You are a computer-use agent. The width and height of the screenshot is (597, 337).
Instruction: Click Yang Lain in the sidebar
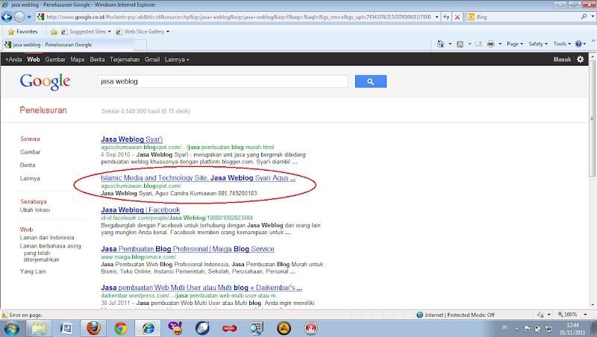coord(33,271)
